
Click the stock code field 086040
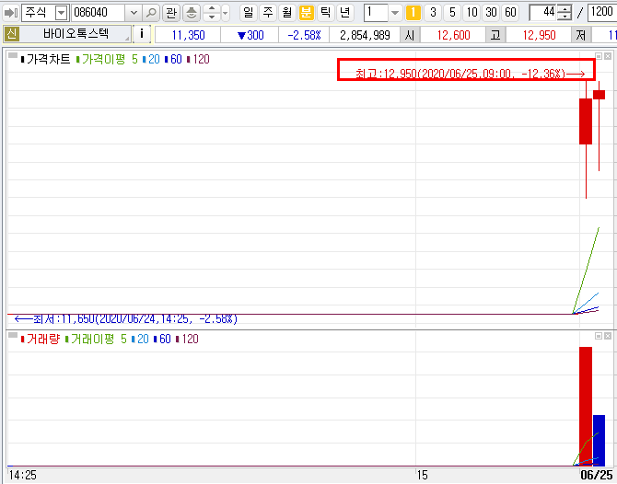[x=99, y=13]
